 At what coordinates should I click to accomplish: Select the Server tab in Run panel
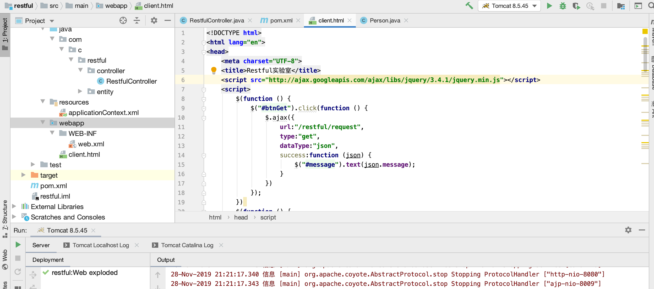point(41,245)
